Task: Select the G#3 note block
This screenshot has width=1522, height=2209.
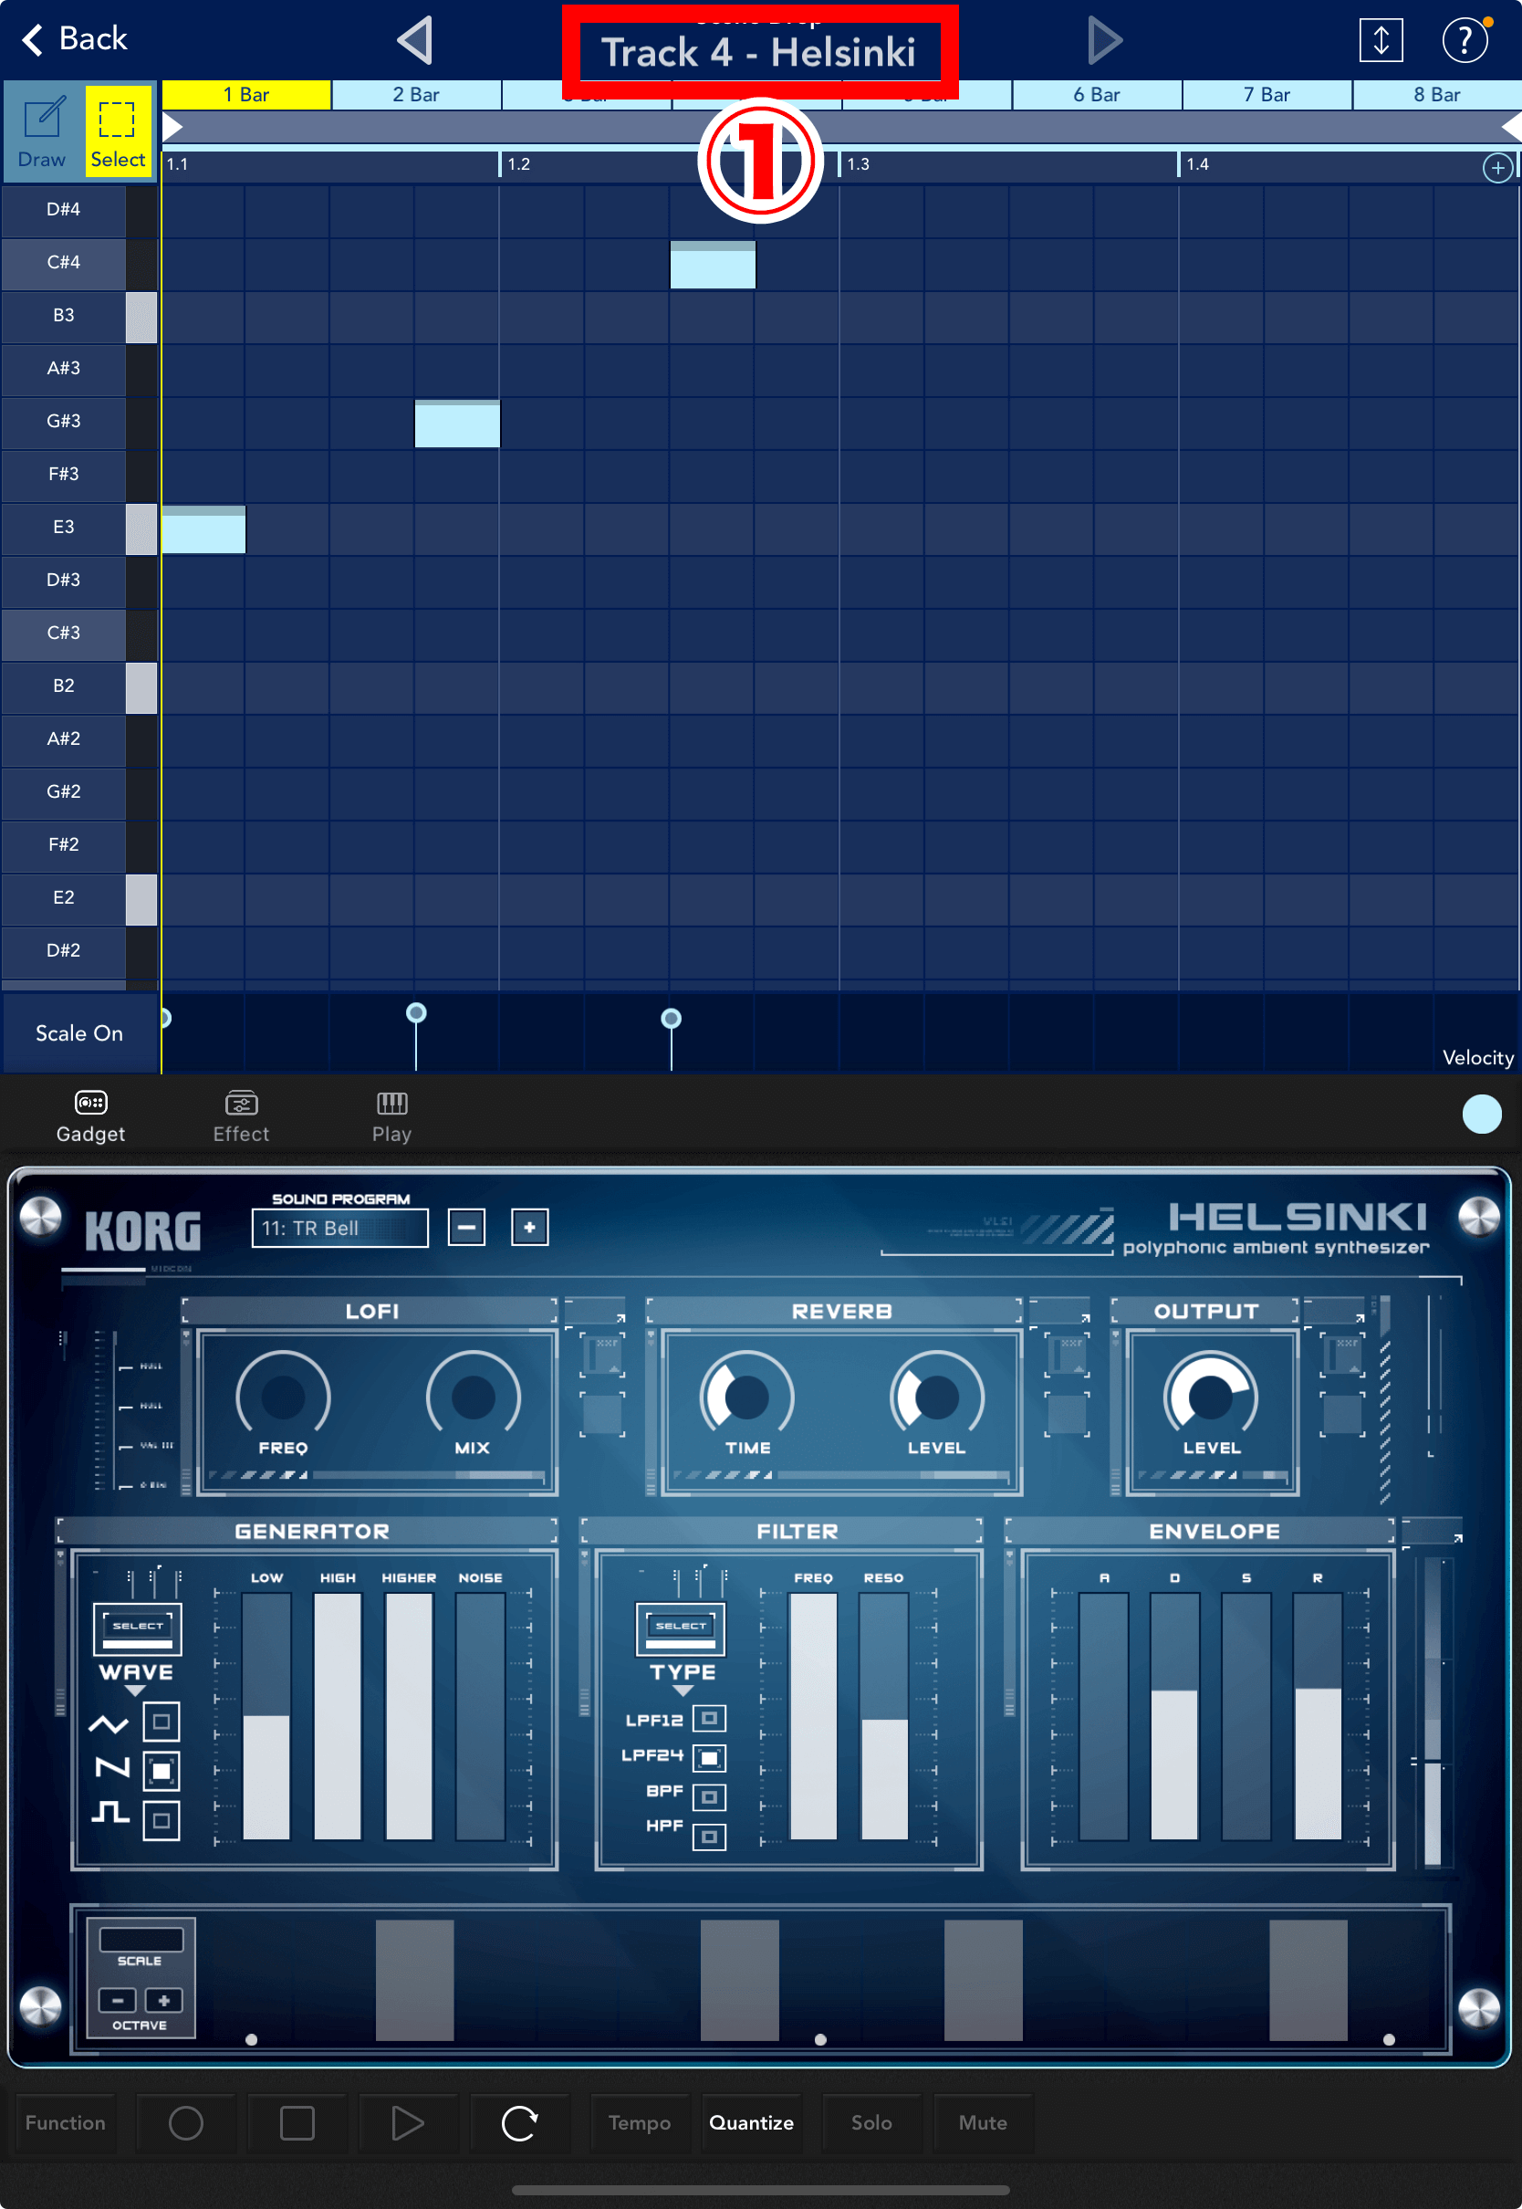Action: pos(457,424)
